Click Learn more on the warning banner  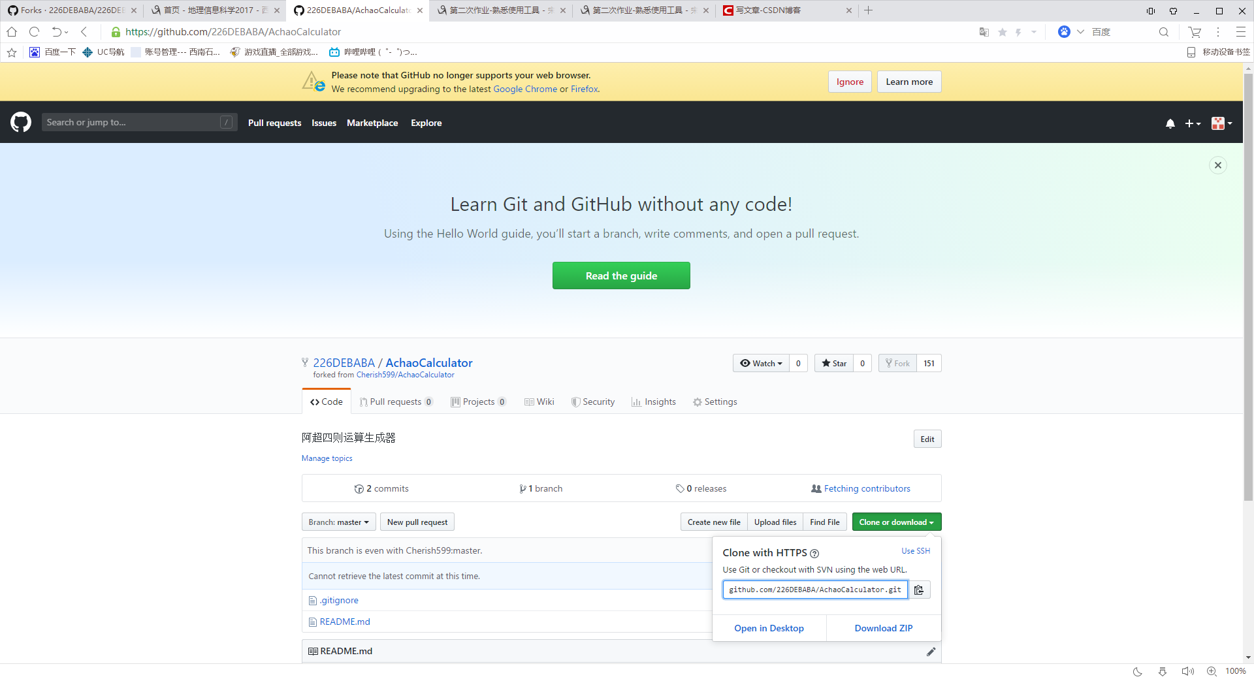(x=909, y=82)
